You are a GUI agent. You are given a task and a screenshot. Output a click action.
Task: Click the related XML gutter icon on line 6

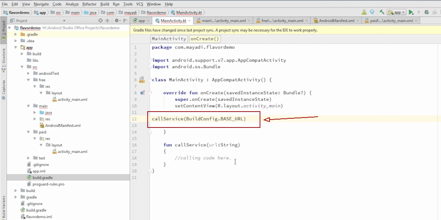142,80
